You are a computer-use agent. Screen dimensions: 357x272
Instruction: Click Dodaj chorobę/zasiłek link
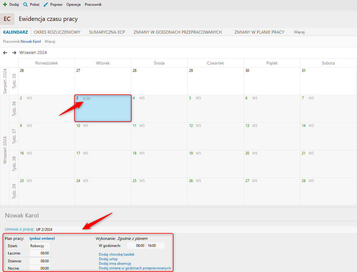(x=116, y=254)
